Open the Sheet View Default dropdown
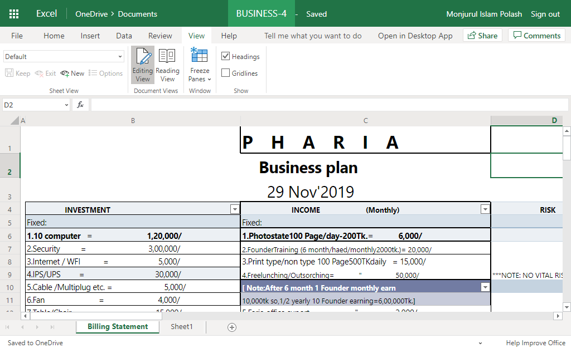This screenshot has height=348, width=571. (x=64, y=57)
